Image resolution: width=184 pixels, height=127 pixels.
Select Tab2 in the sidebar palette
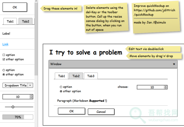coord(26,21)
